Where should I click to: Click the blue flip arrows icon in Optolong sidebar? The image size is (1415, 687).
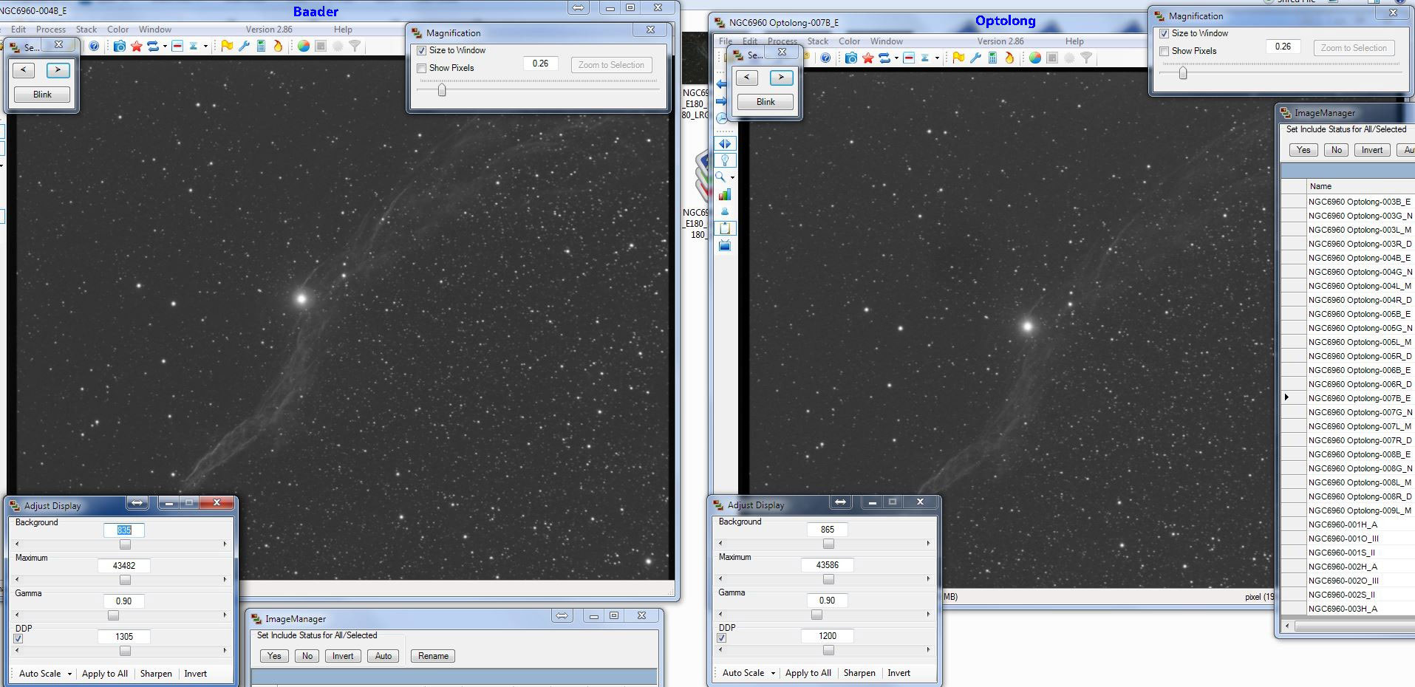[724, 144]
